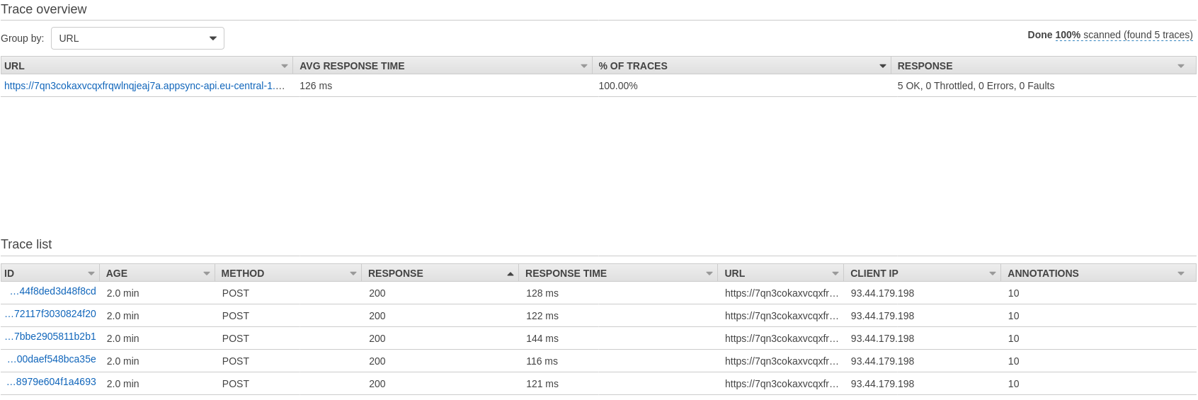Open the Group by URL dropdown
1198x400 pixels.
coord(137,38)
